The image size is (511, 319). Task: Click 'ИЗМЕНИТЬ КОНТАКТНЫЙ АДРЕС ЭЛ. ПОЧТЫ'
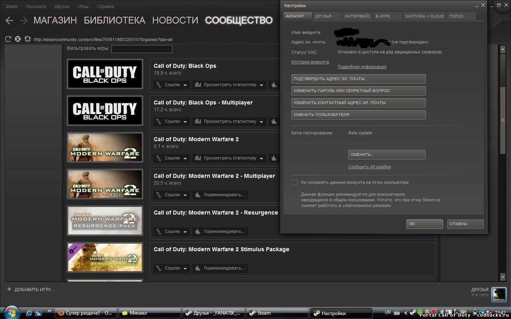358,103
